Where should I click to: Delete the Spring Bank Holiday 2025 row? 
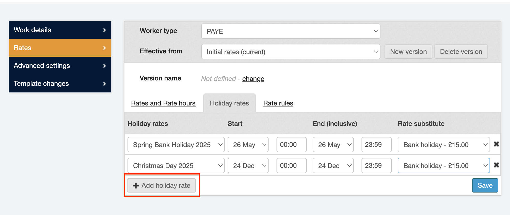(496, 144)
